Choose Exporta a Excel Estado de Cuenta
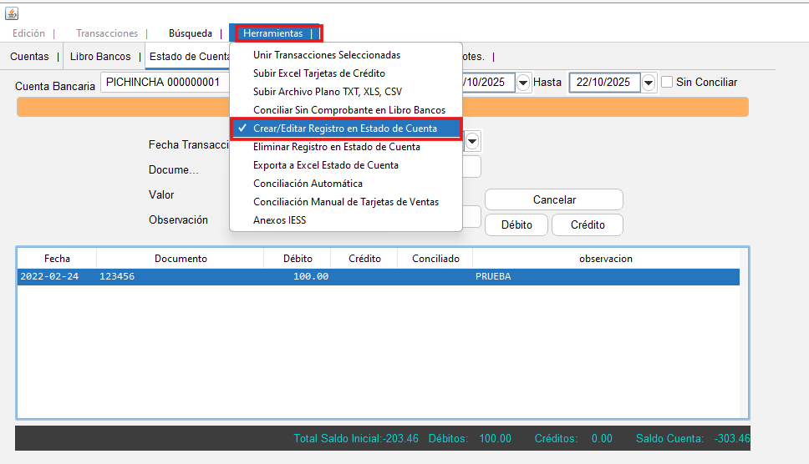The image size is (809, 464). tap(326, 165)
